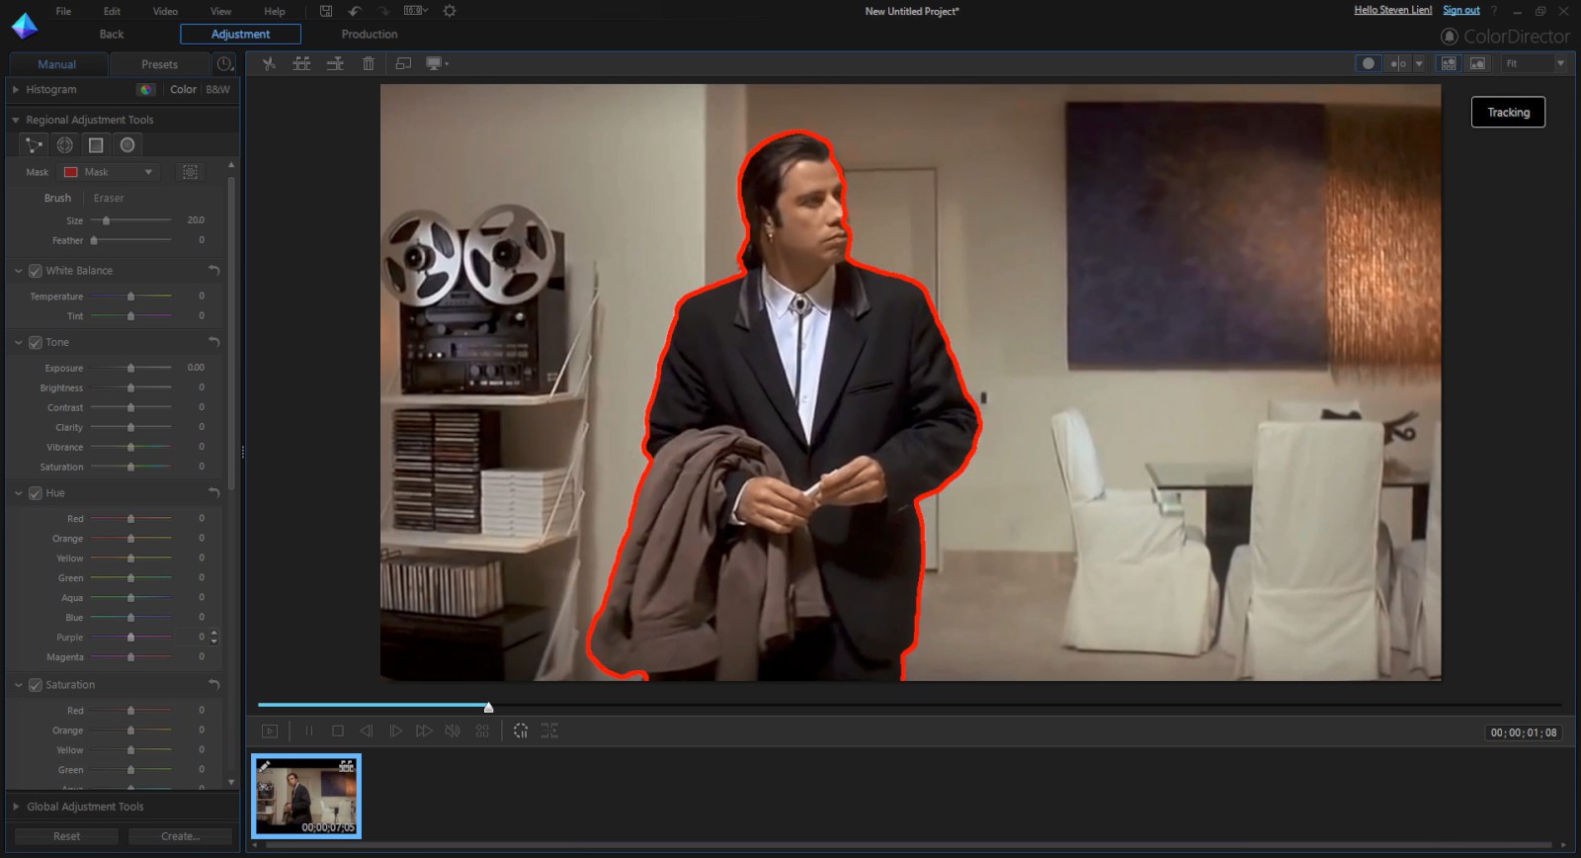
Task: Select the polygon motion tracking mask tool
Action: point(34,145)
